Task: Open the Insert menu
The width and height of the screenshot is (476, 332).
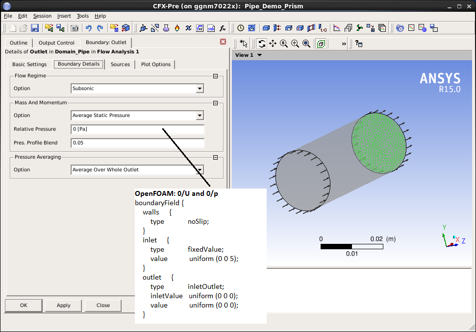Action: (x=64, y=16)
